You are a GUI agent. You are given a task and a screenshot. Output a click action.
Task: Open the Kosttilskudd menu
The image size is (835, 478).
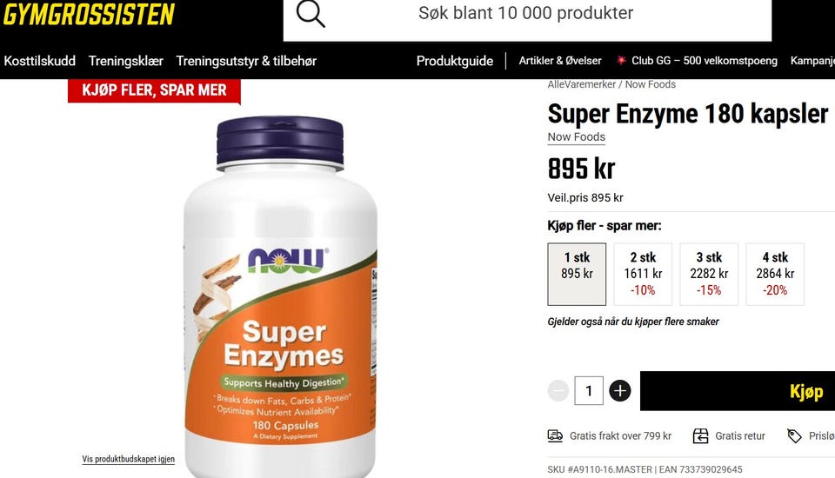click(39, 61)
